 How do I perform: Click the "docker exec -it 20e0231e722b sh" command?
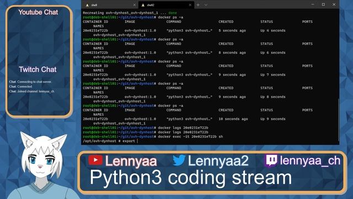[190, 137]
